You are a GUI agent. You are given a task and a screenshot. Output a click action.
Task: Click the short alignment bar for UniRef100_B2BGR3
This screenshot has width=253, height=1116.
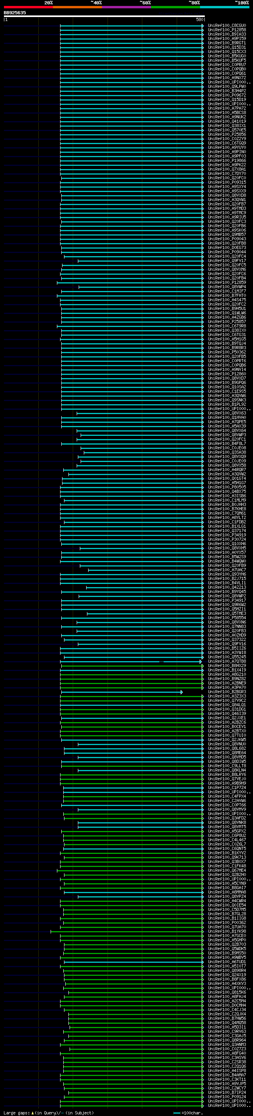(x=122, y=692)
